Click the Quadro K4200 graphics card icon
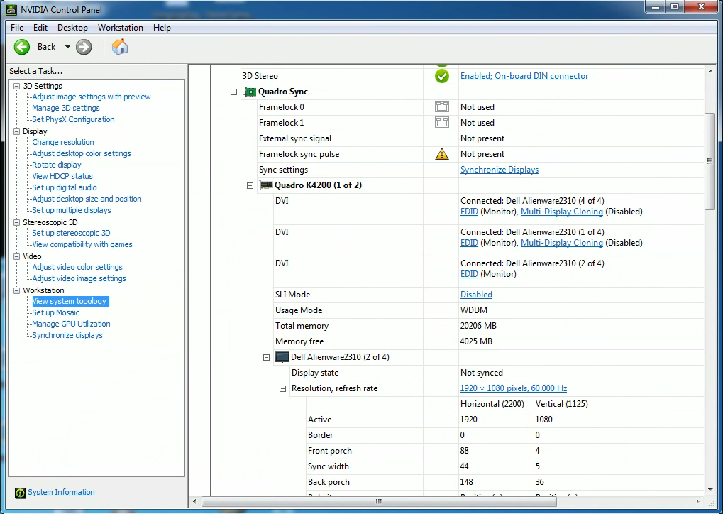The image size is (723, 514). coord(266,185)
